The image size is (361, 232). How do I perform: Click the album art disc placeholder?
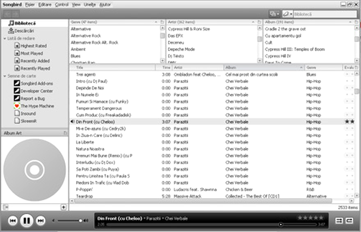click(x=35, y=170)
